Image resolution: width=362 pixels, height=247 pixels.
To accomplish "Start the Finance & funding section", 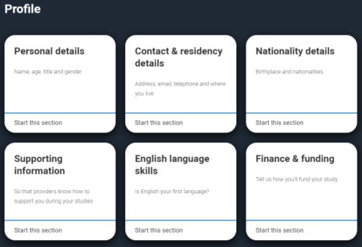I will coord(280,230).
